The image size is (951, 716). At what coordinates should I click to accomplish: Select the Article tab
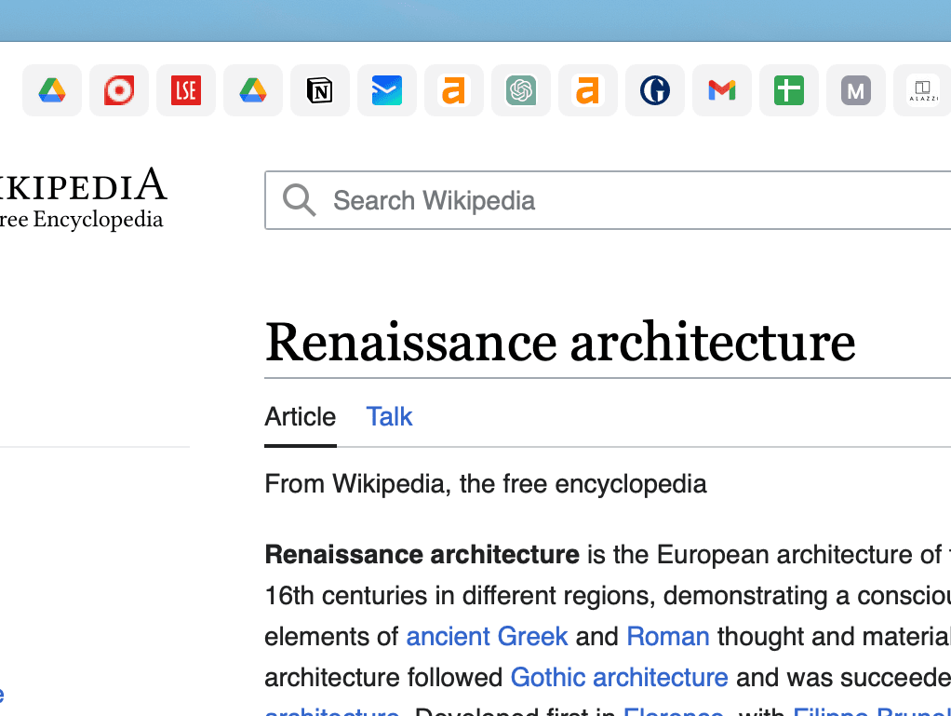point(300,416)
